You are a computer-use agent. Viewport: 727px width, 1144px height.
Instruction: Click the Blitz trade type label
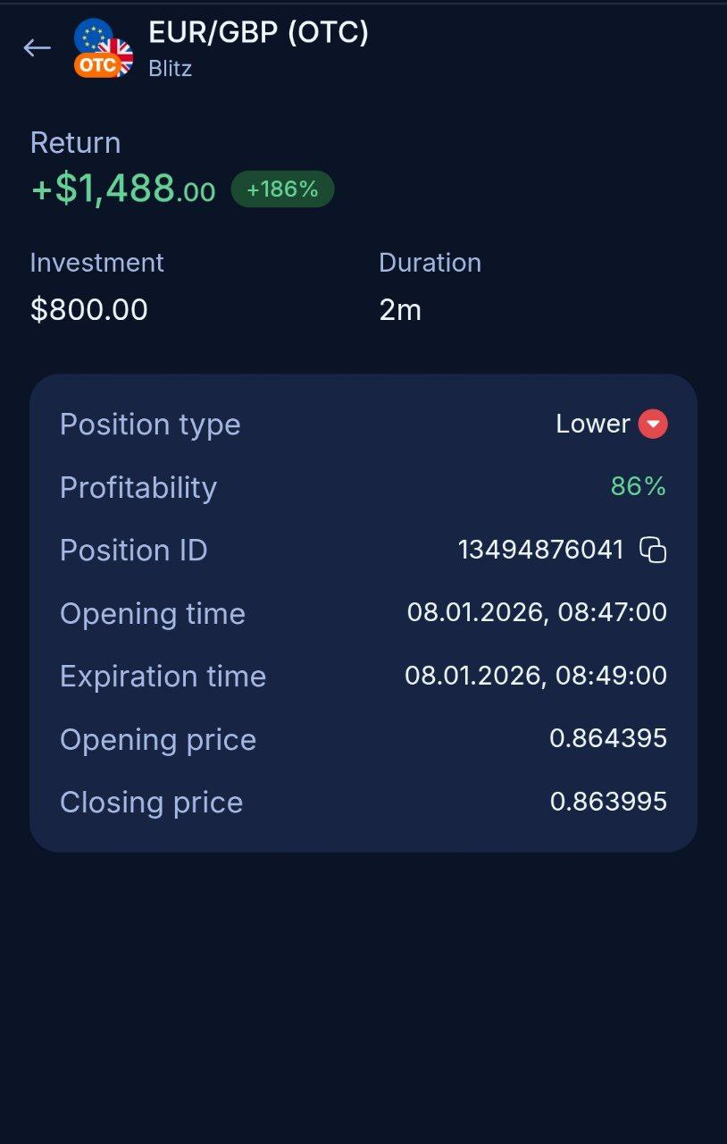[x=170, y=68]
